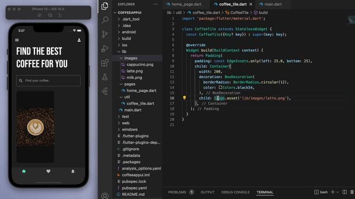Click the editor minimap
Viewport: 355px width, 199px height.
coord(351,20)
